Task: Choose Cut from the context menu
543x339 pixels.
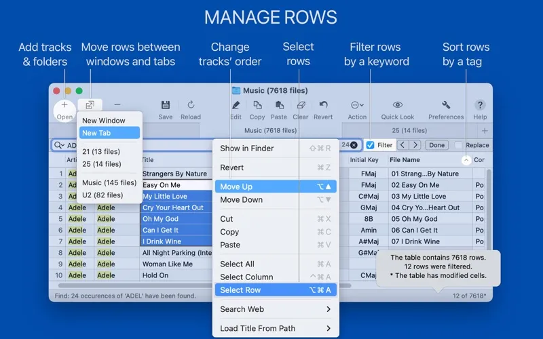Action: (x=276, y=219)
